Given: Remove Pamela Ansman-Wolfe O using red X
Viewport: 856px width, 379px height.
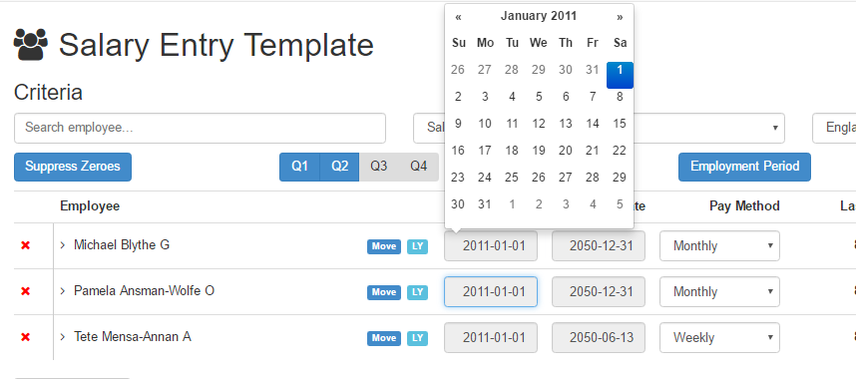Looking at the screenshot, I should coord(25,291).
